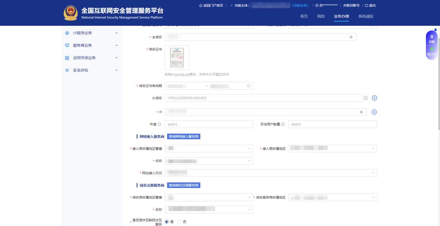The width and height of the screenshot is (440, 226).
Task: Click the info icon next to 月活用户数量
Action: click(x=284, y=124)
